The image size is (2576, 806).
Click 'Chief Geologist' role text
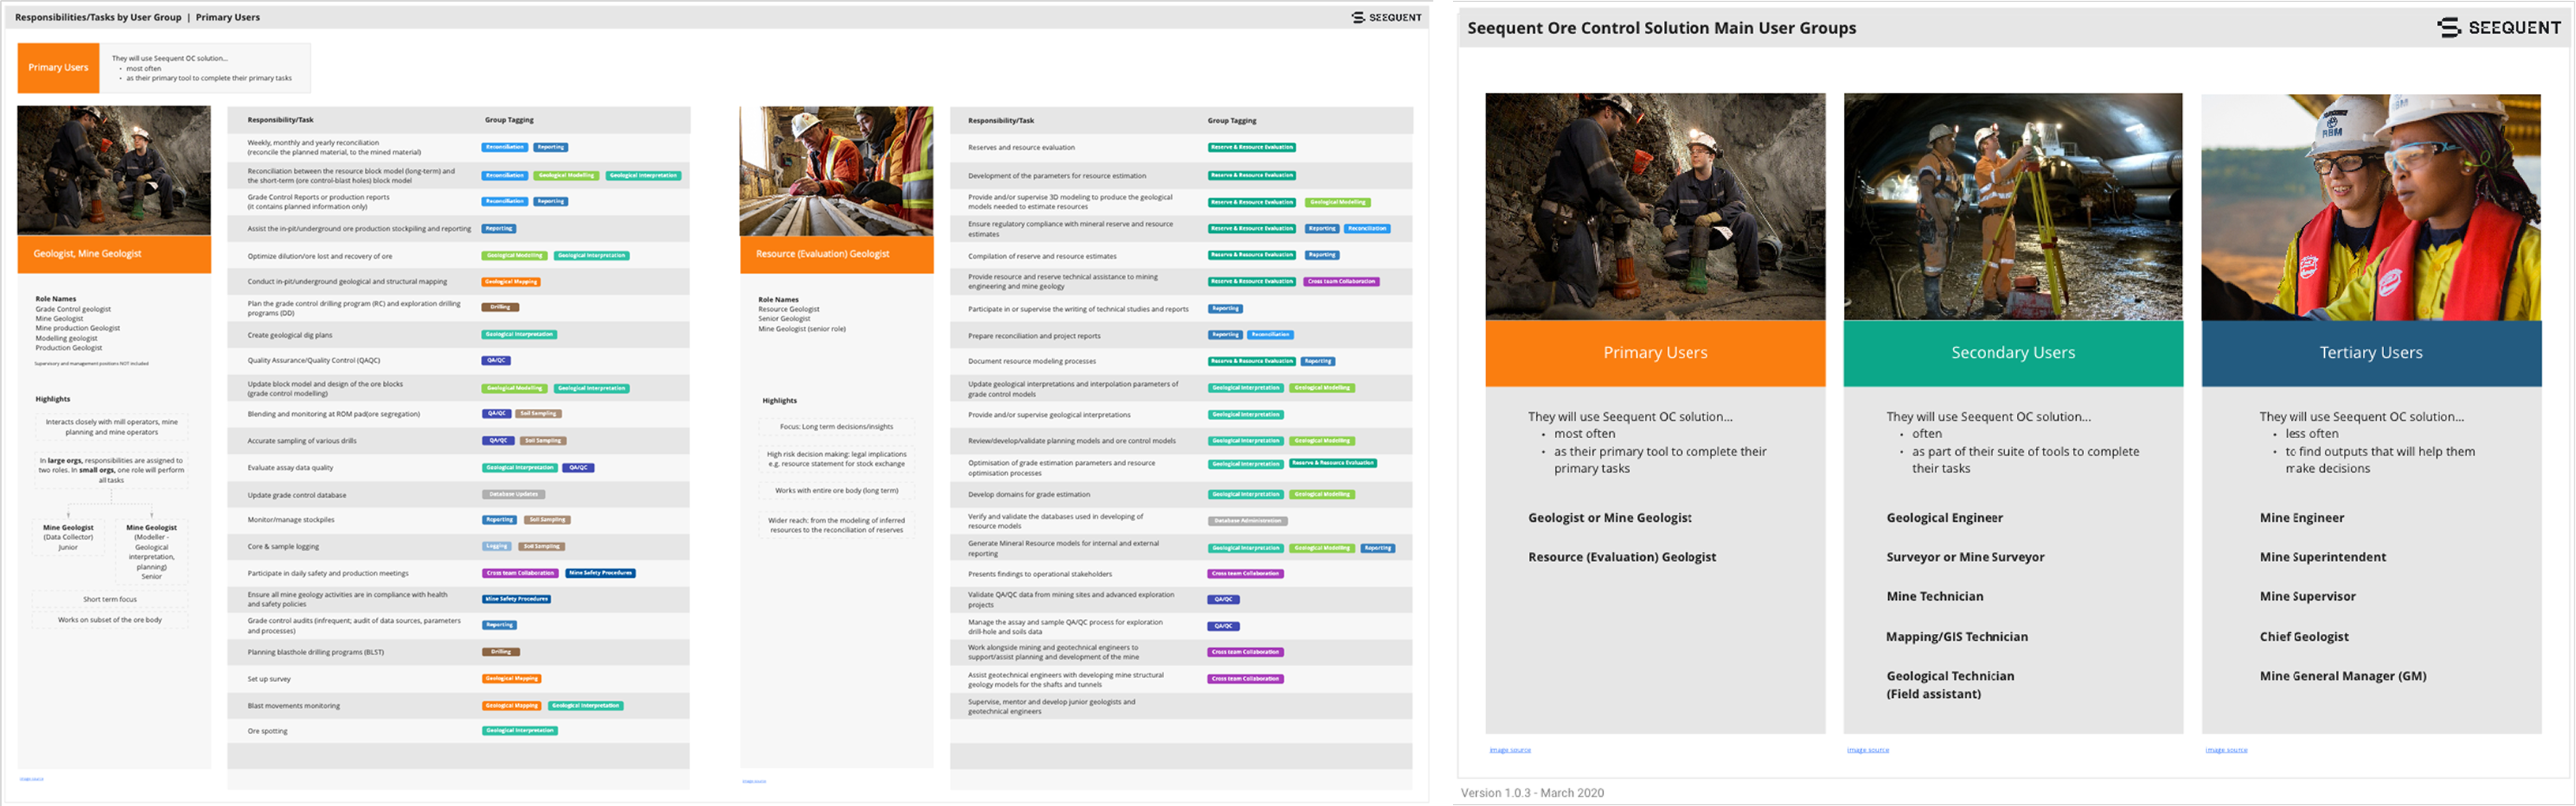coord(2304,637)
